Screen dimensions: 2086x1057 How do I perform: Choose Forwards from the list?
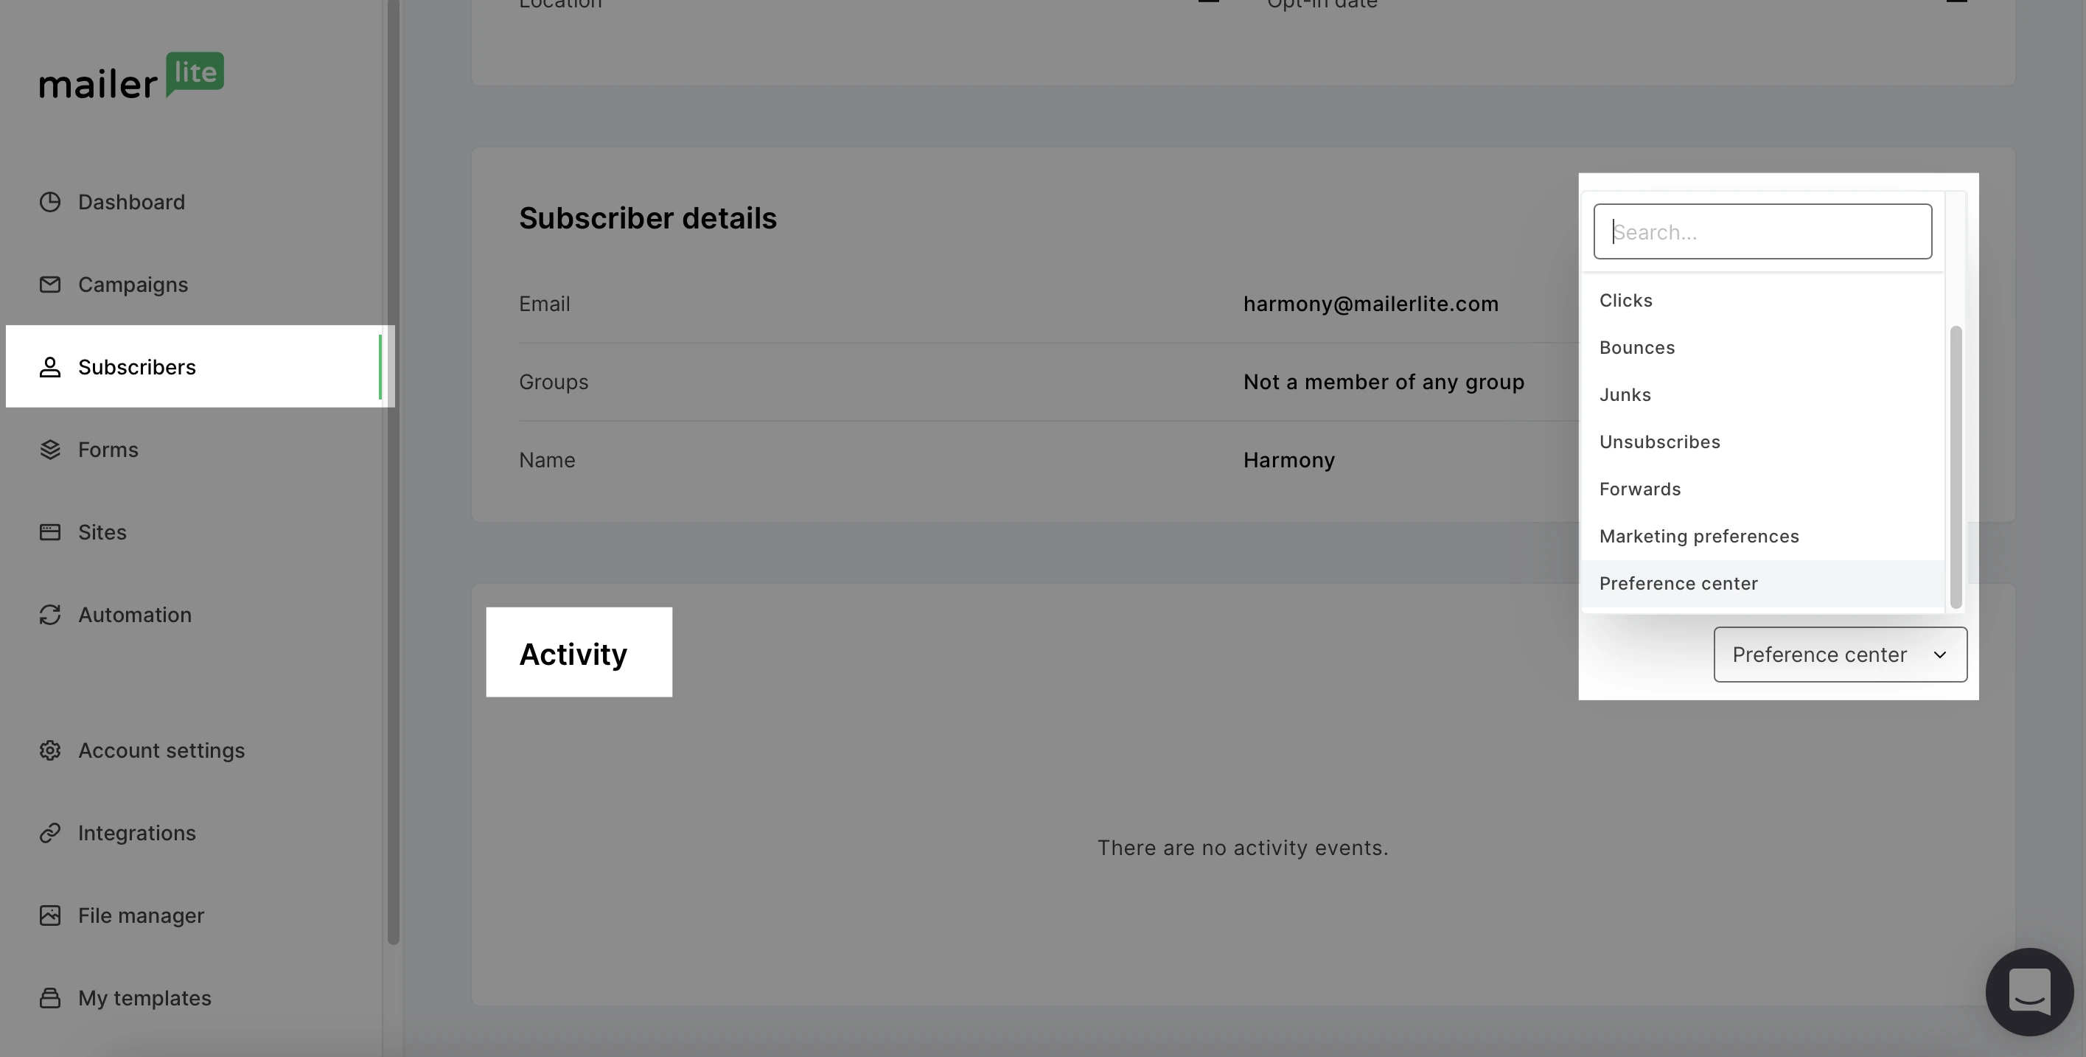[x=1640, y=489]
